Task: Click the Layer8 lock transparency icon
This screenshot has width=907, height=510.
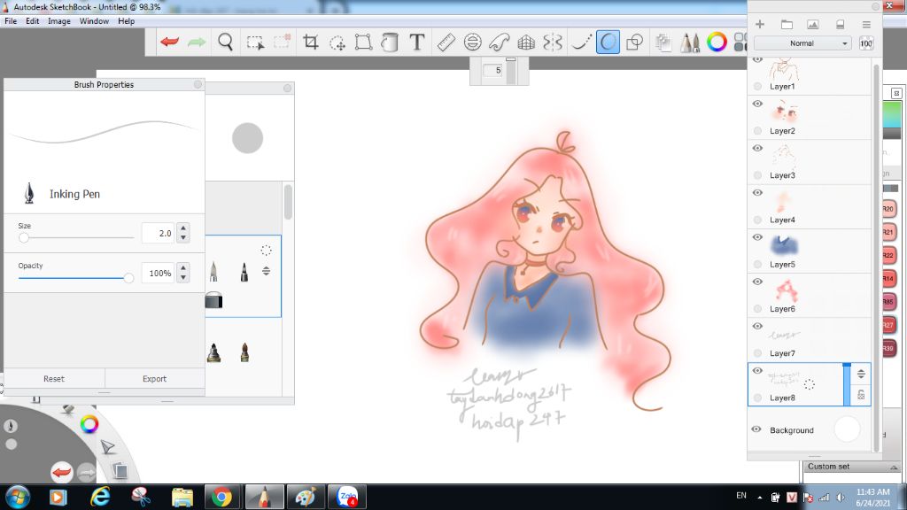Action: pos(861,396)
